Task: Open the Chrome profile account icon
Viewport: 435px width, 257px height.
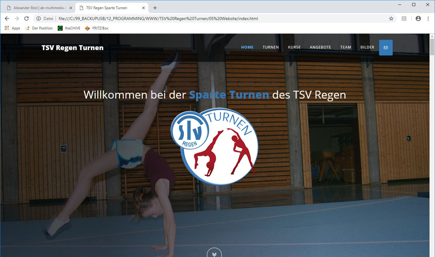Action: (x=418, y=19)
